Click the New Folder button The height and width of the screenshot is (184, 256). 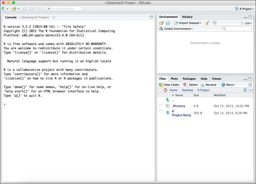point(169,85)
